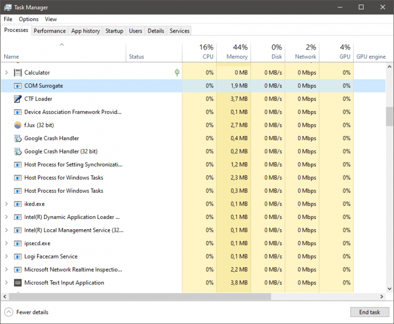
Task: Expand the Calculator process group
Action: pyautogui.click(x=6, y=73)
